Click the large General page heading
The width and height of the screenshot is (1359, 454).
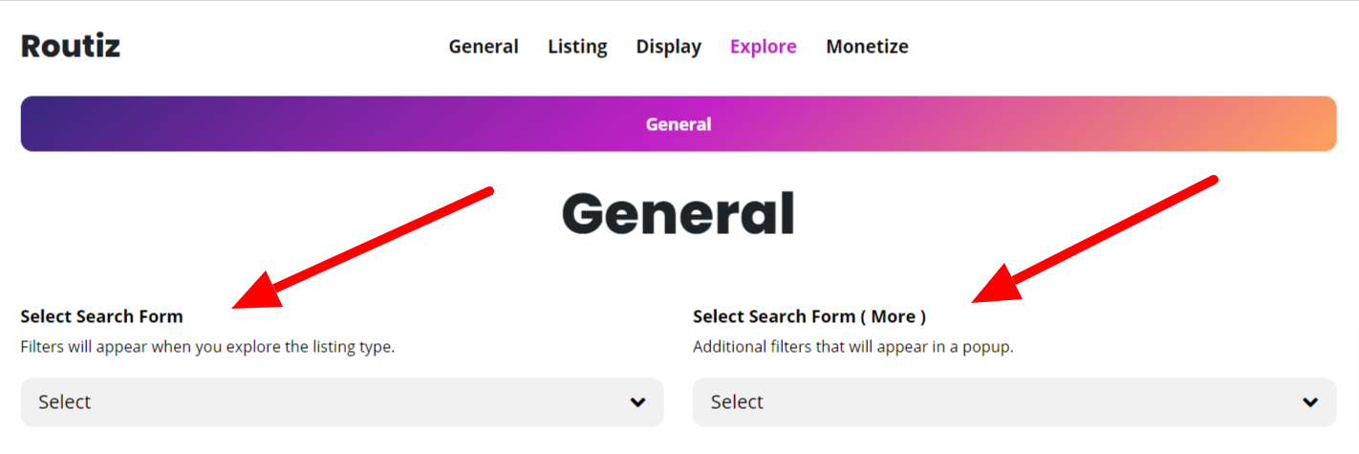click(x=679, y=213)
